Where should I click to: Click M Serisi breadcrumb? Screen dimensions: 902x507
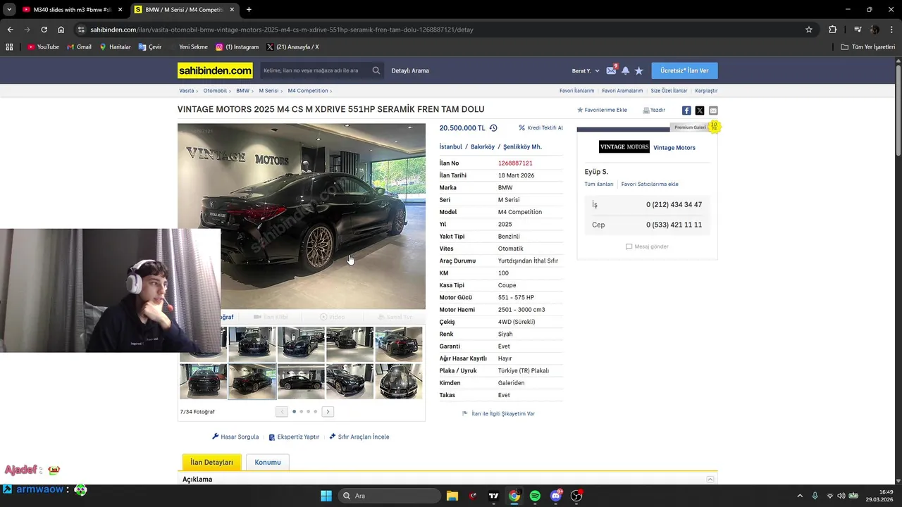click(268, 91)
